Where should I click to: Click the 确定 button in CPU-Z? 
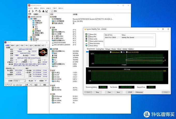45,85
